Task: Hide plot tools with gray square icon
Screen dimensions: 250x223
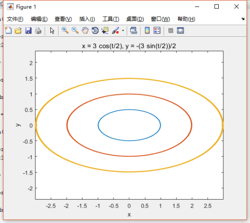Action: click(x=171, y=30)
